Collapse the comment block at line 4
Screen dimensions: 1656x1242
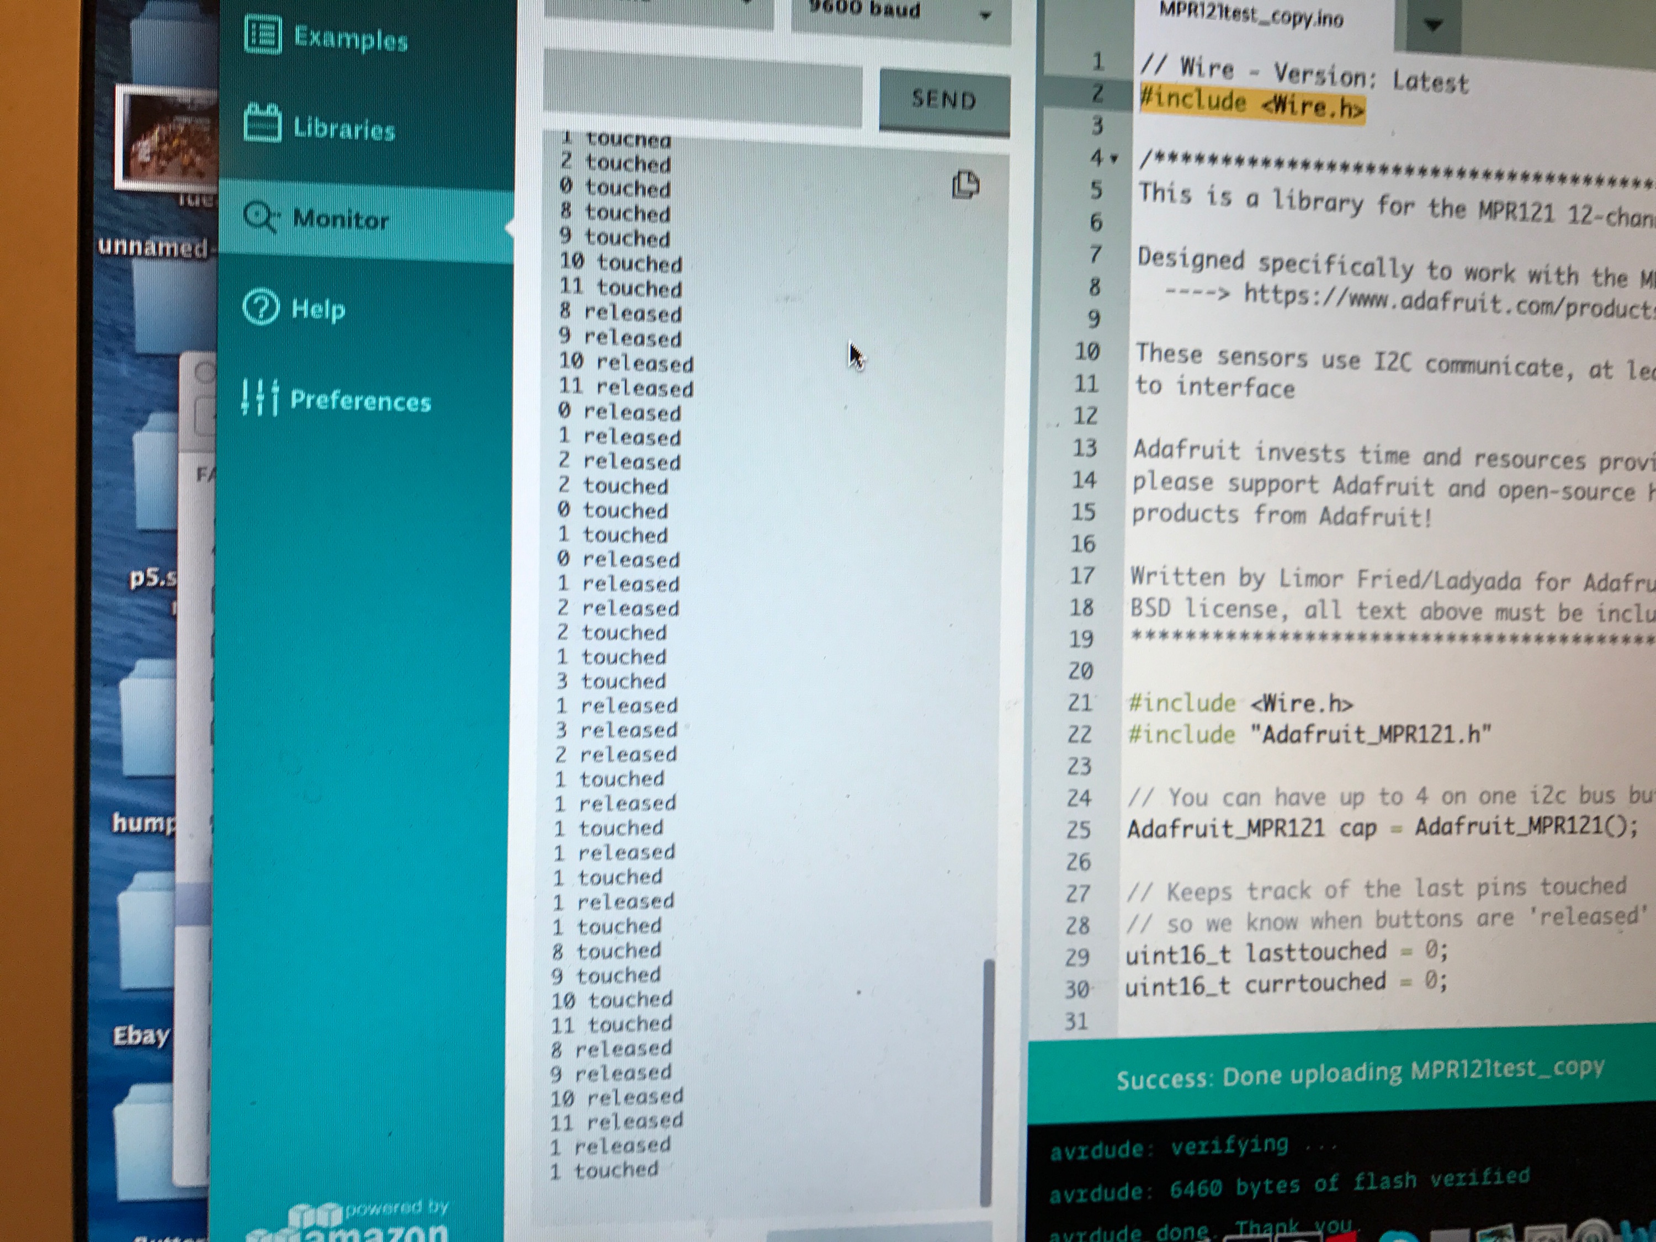click(x=1114, y=159)
